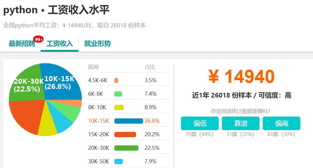
Task: Click the blue 10K-15K legend bar
Action: (x=129, y=121)
